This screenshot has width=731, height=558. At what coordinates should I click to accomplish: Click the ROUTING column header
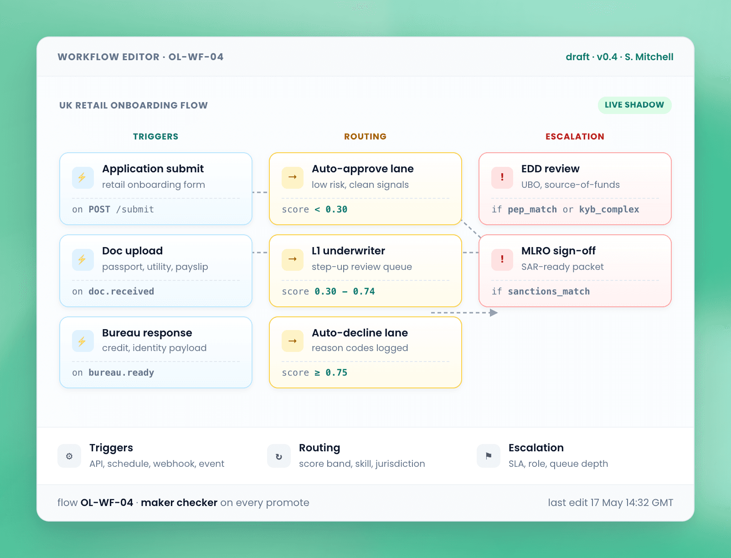coord(365,136)
